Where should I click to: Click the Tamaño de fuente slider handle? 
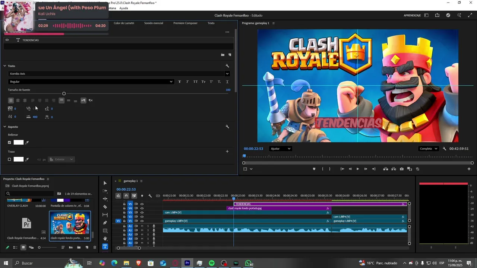click(x=64, y=94)
